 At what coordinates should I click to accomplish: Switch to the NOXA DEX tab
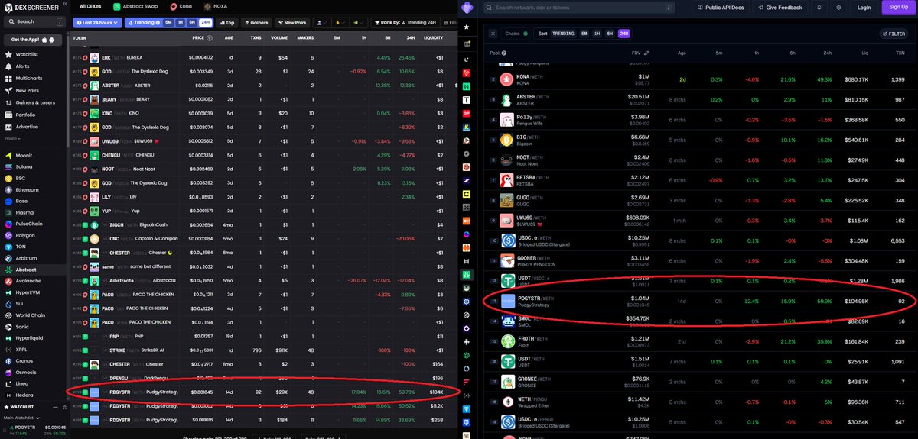pos(215,6)
